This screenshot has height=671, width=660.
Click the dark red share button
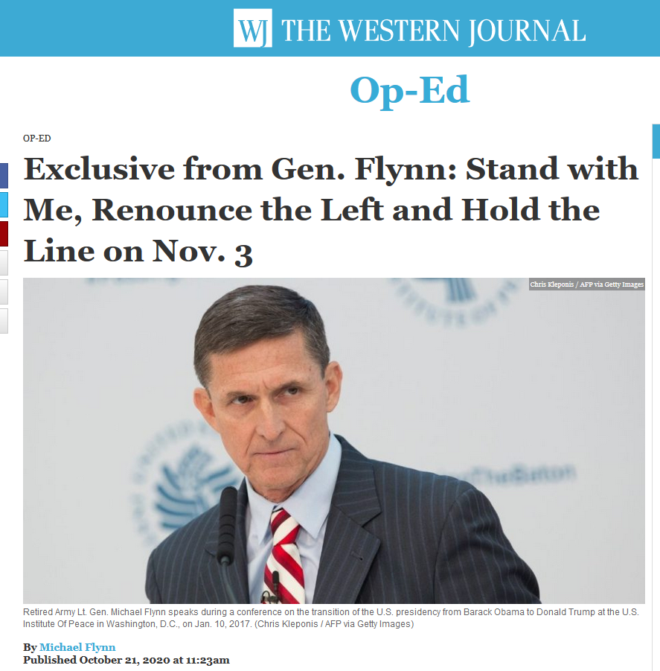pyautogui.click(x=4, y=234)
